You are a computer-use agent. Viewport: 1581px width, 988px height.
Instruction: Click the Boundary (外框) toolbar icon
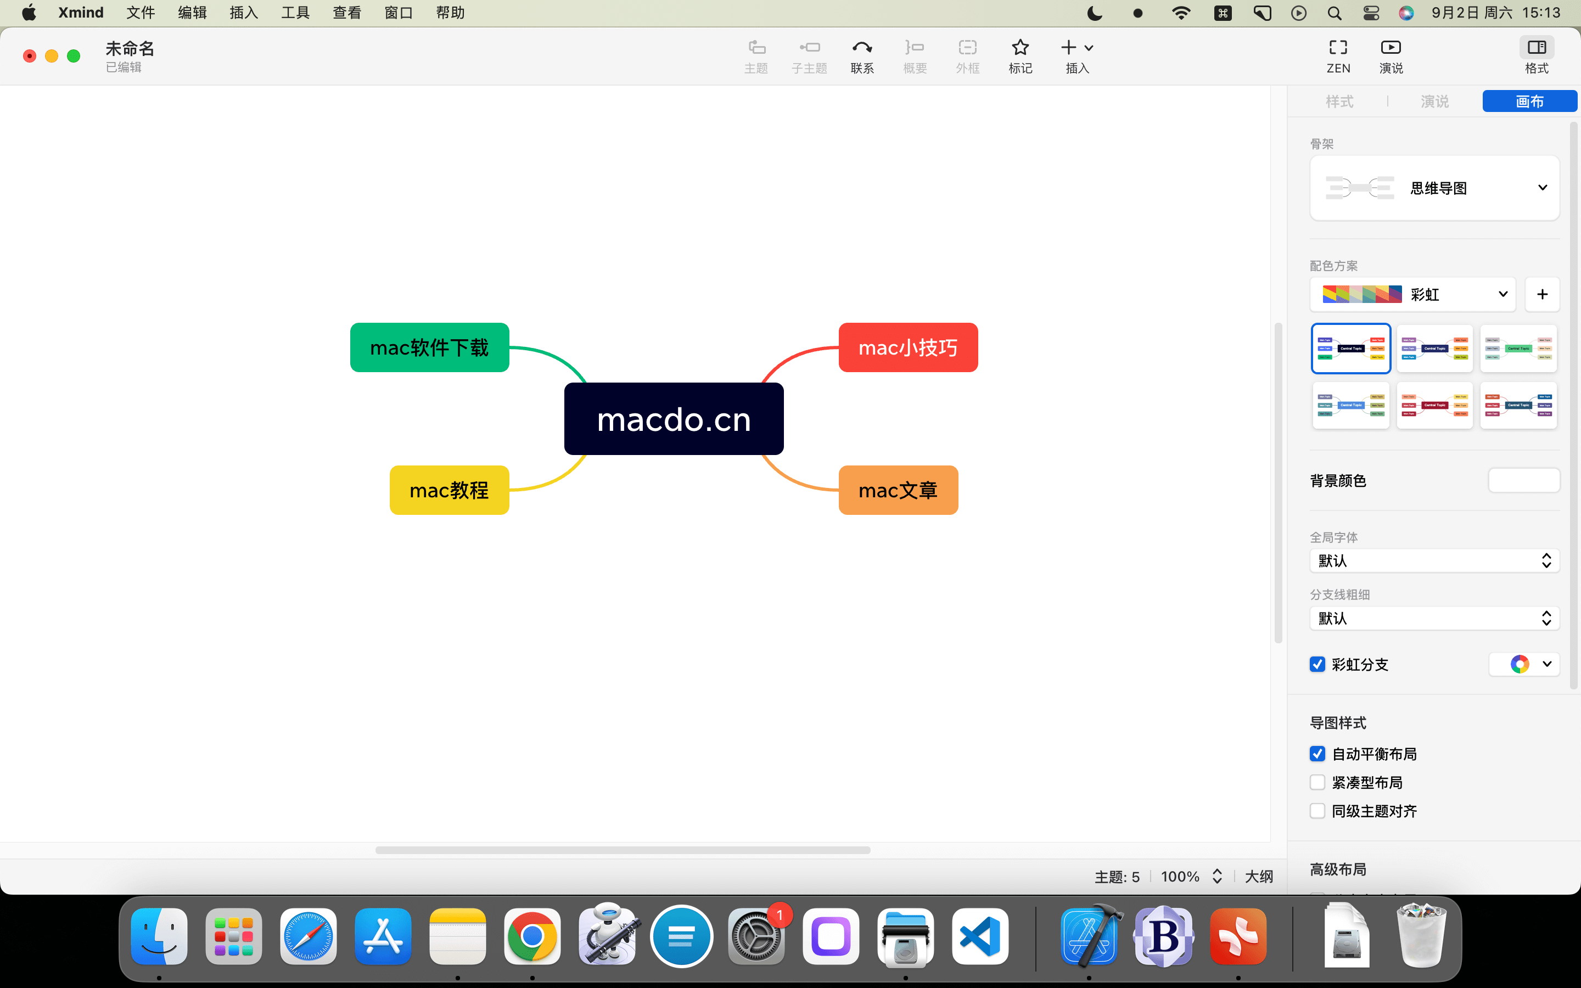968,48
